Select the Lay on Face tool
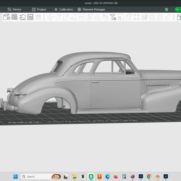The width and height of the screenshot is (181, 181). click(x=74, y=17)
